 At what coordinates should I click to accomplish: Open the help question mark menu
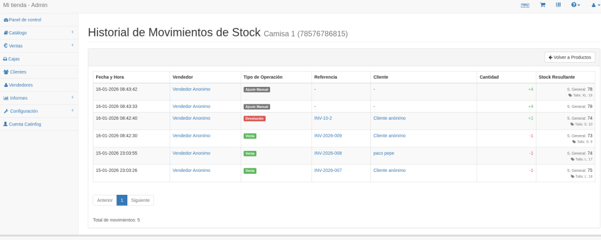pos(575,5)
